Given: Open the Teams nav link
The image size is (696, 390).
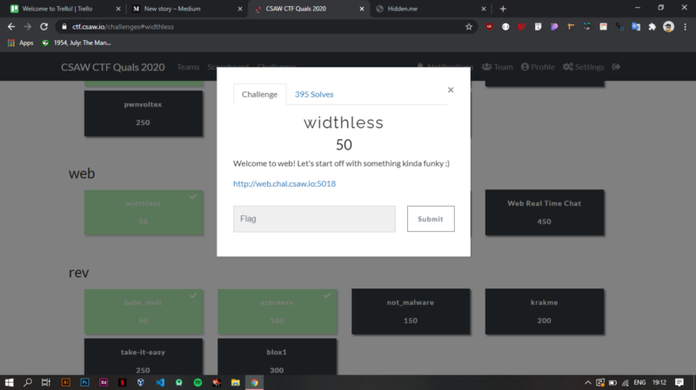Looking at the screenshot, I should click(188, 67).
